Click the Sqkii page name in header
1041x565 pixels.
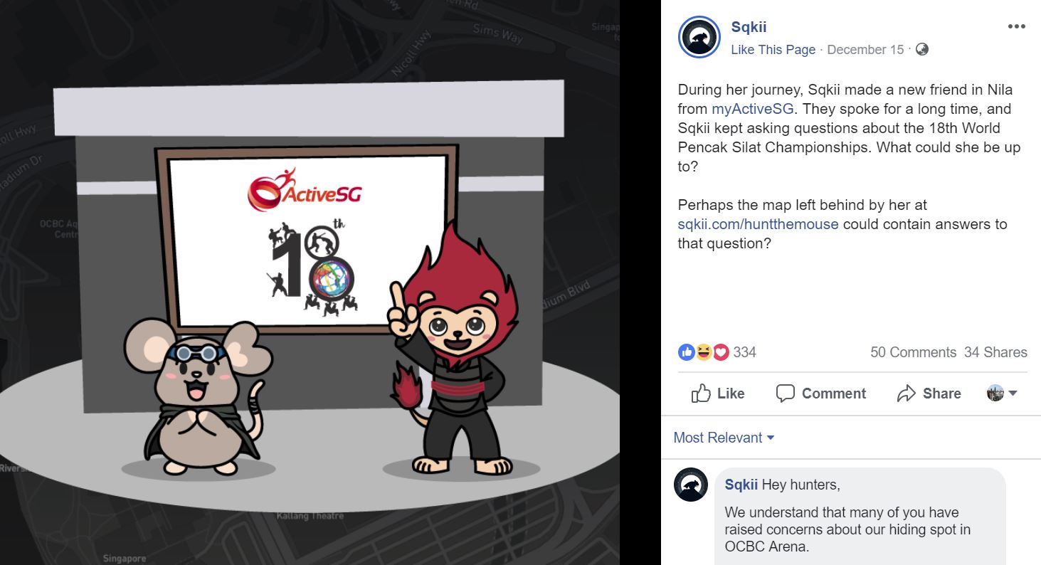click(x=749, y=27)
